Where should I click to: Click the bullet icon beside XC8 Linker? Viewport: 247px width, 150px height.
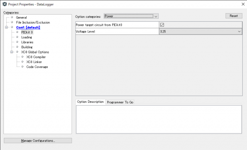pyautogui.click(x=22, y=61)
